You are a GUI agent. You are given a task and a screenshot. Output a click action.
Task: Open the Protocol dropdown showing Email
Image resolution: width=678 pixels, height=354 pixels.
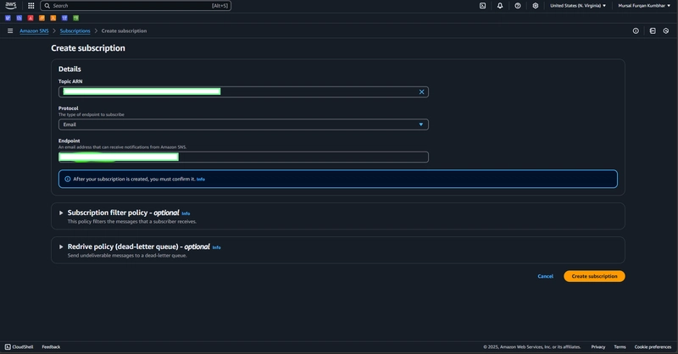pos(243,124)
